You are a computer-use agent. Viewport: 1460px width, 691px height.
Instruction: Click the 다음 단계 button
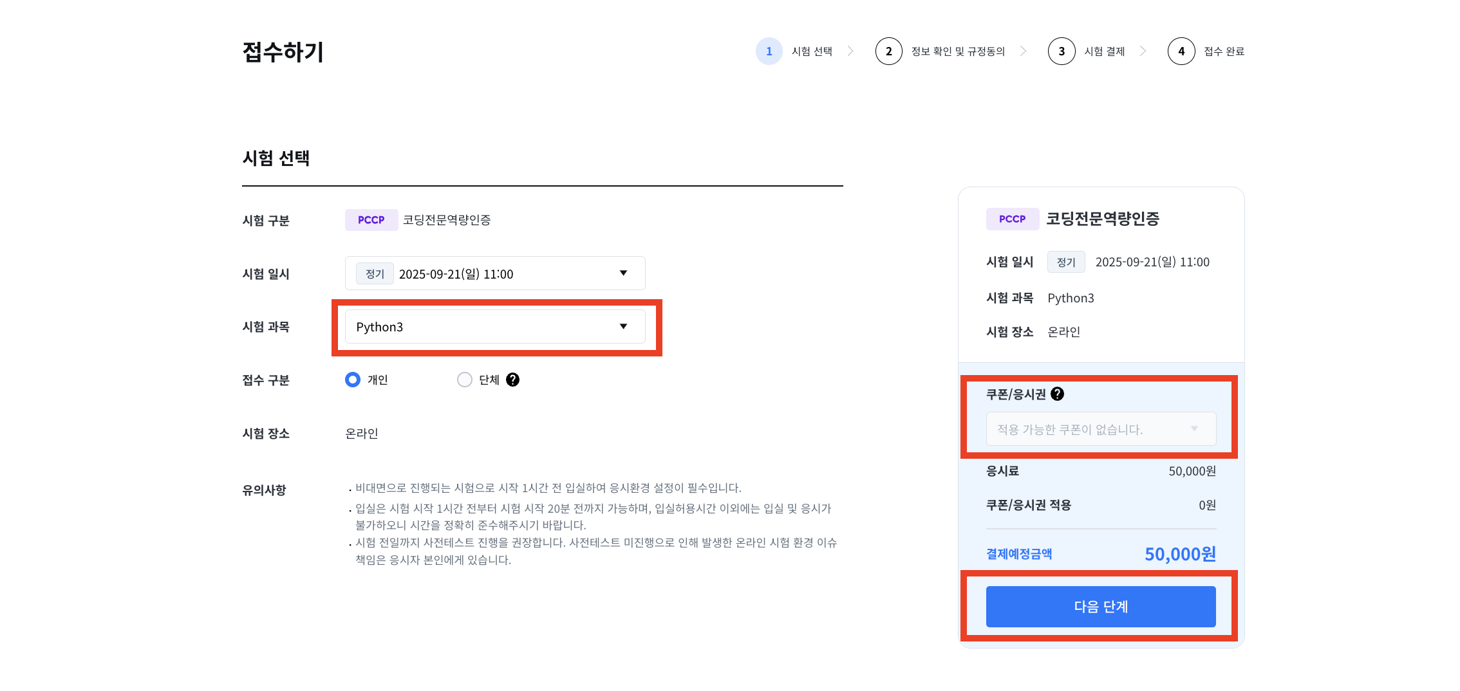pyautogui.click(x=1101, y=607)
